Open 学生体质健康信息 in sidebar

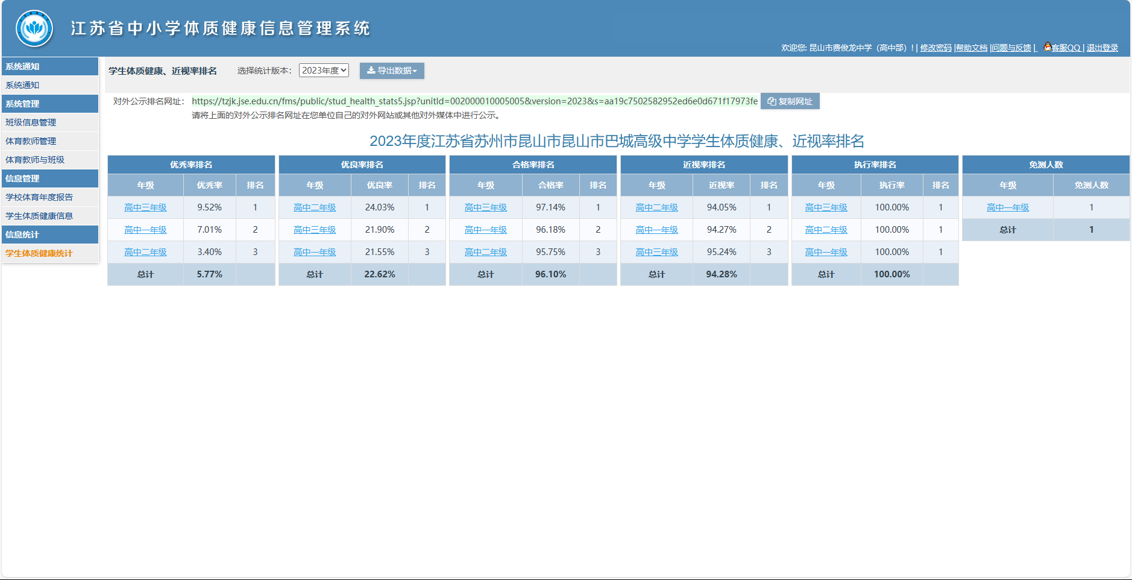point(50,216)
